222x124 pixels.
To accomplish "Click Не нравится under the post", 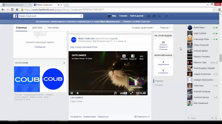I will (x=76, y=117).
